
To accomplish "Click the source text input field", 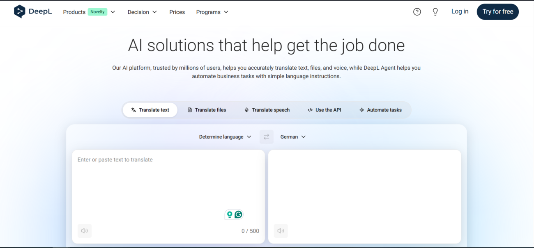I will (168, 180).
